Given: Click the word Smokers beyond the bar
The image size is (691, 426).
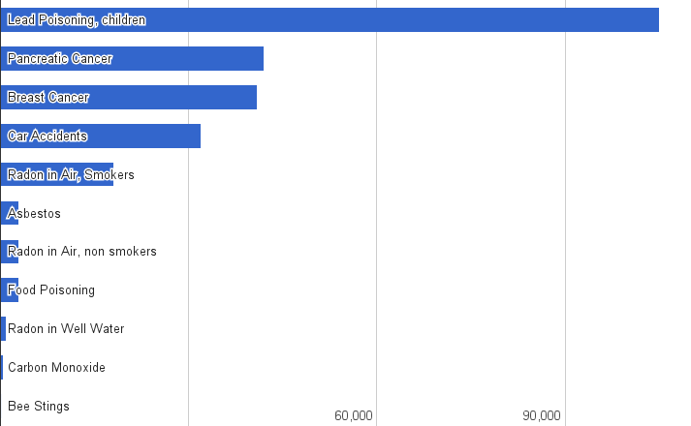Looking at the screenshot, I should coord(110,174).
